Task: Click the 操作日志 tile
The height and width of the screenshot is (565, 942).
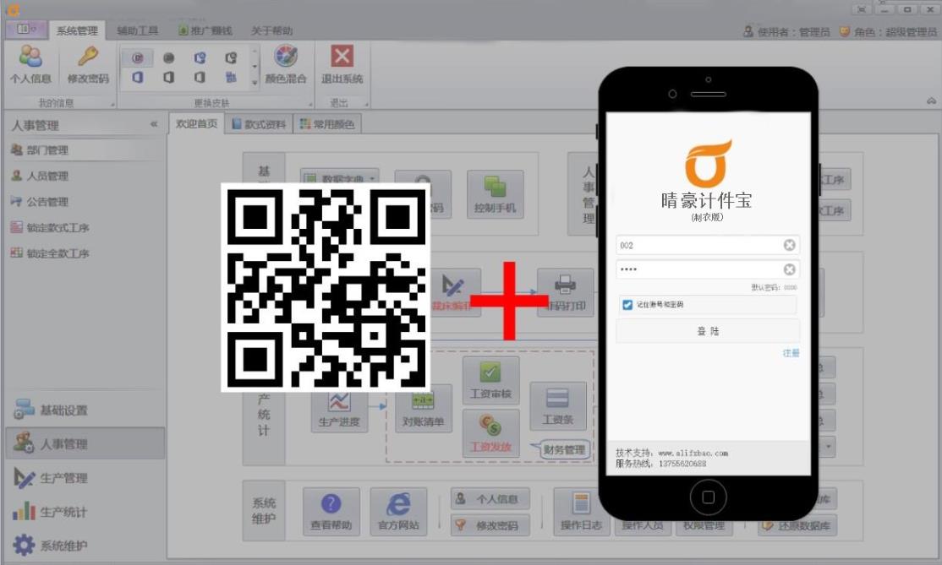Action: (x=581, y=512)
